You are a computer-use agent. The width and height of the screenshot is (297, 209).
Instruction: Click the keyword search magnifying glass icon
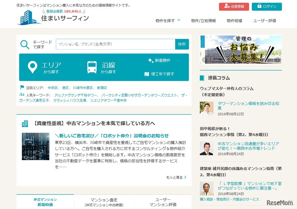click(25, 44)
